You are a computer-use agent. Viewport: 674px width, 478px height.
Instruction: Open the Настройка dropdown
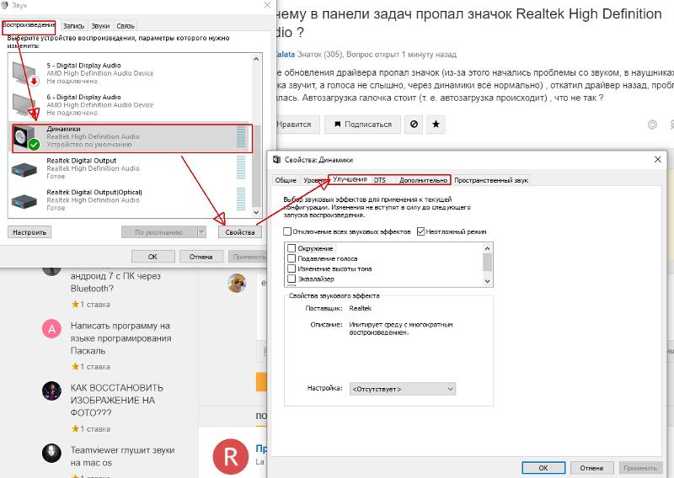coord(403,389)
